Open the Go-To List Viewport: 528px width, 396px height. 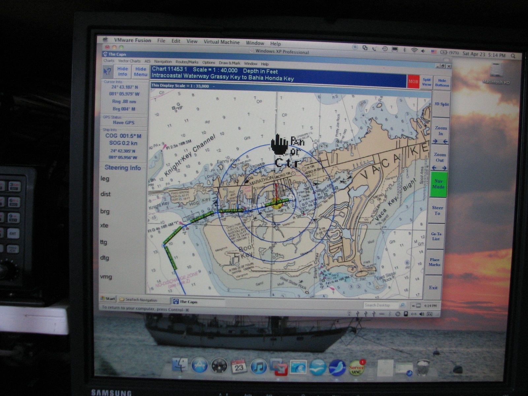tap(436, 236)
